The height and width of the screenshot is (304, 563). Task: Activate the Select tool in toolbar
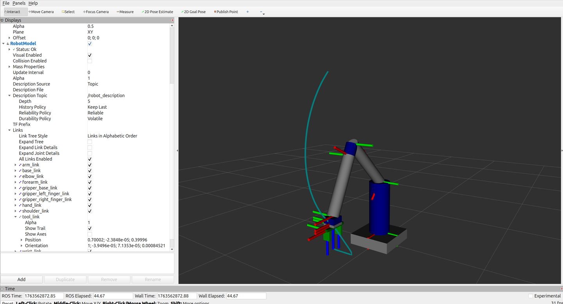point(68,12)
